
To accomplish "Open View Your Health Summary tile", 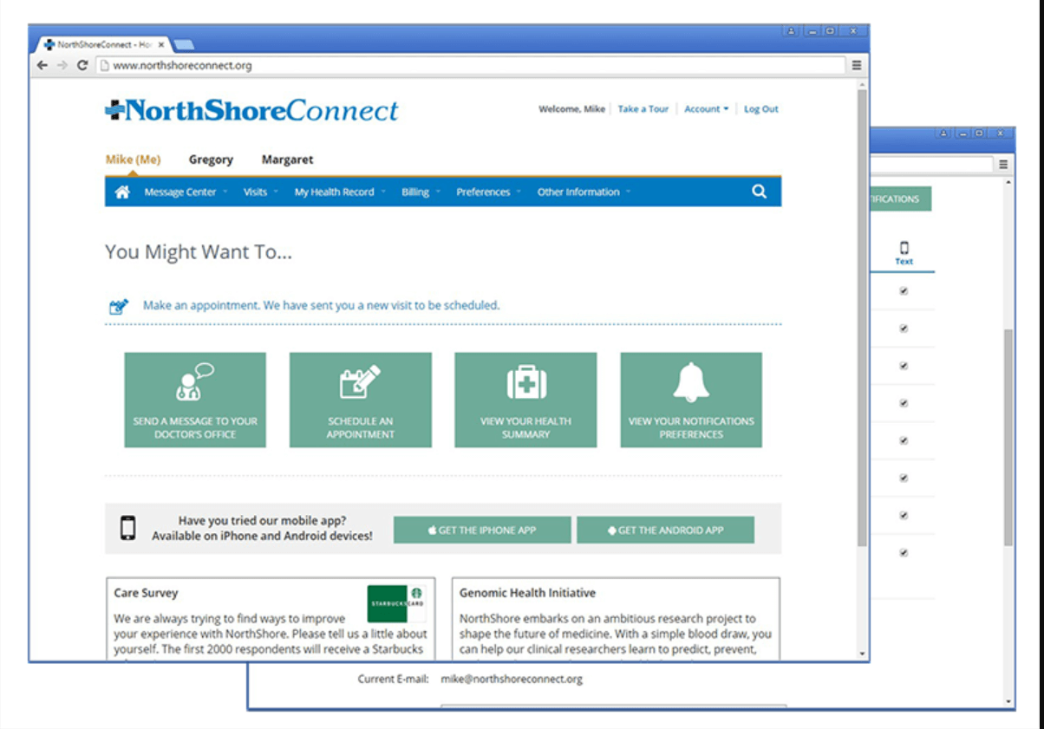I will [x=525, y=400].
